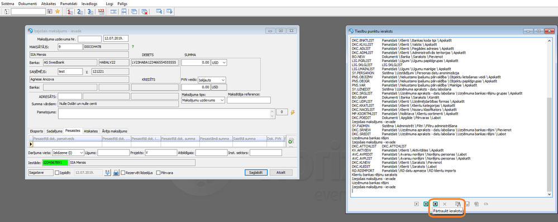558x222 pixels.
Task: Switch to window 1 via toolbar icon
Action: pos(70,11)
